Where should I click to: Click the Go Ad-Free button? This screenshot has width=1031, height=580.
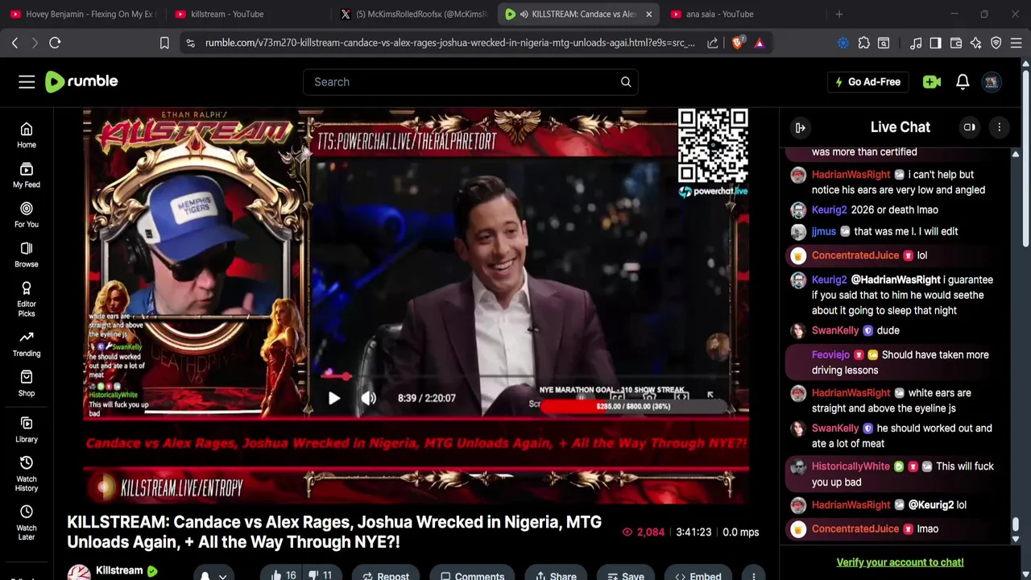coord(867,81)
